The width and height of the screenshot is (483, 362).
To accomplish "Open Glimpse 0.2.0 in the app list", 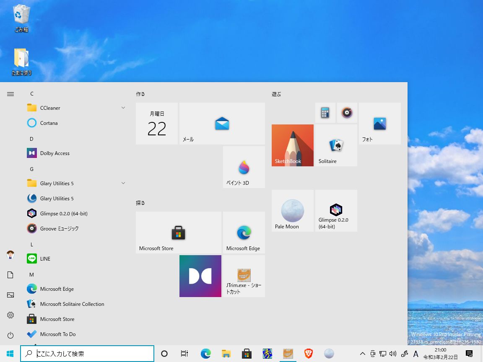I will click(76, 213).
